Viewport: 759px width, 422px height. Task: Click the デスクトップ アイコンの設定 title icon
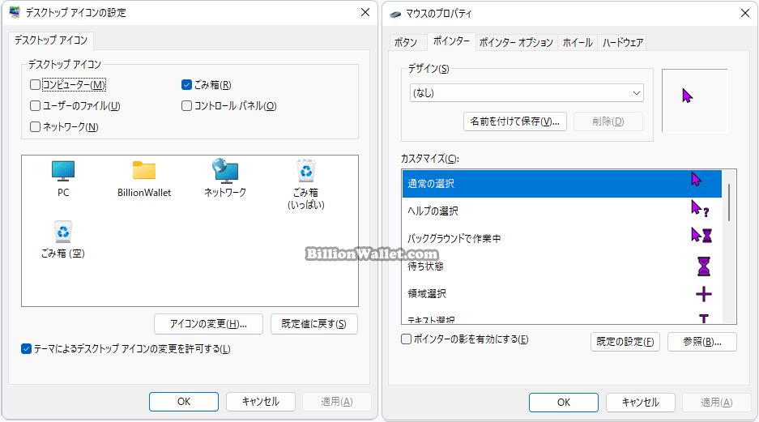[15, 12]
